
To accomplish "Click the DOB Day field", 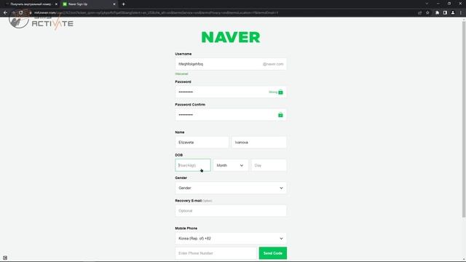I will pos(269,165).
